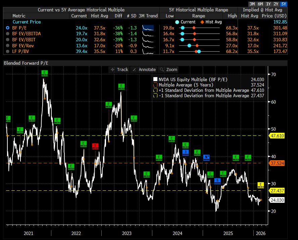Select the BF P/E metric radio button
This screenshot has width=298, height=240.
(7, 28)
